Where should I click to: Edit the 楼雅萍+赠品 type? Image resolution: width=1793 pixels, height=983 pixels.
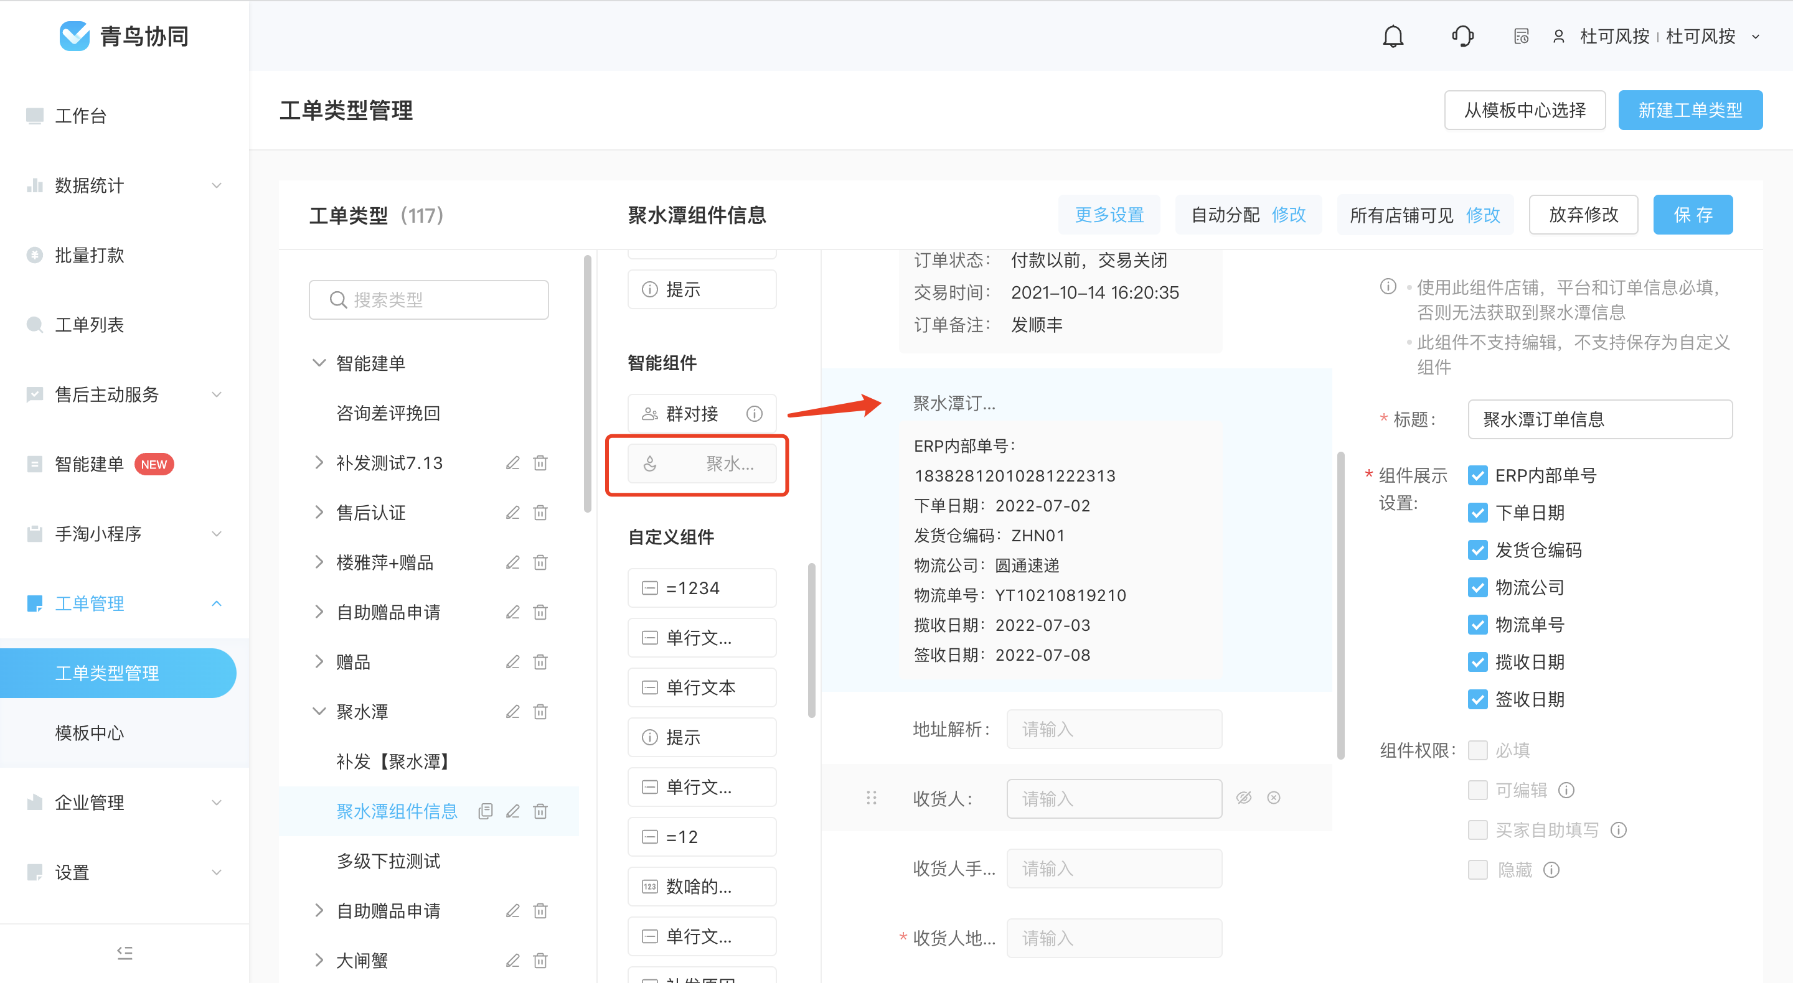point(513,562)
